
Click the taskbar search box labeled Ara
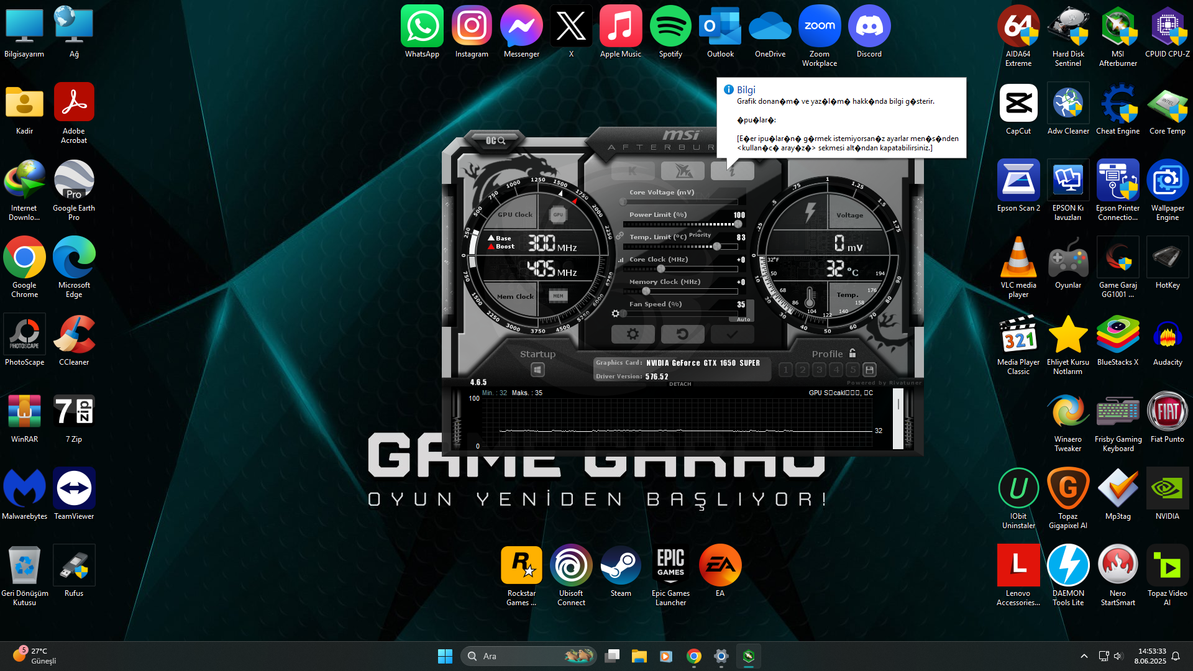529,656
